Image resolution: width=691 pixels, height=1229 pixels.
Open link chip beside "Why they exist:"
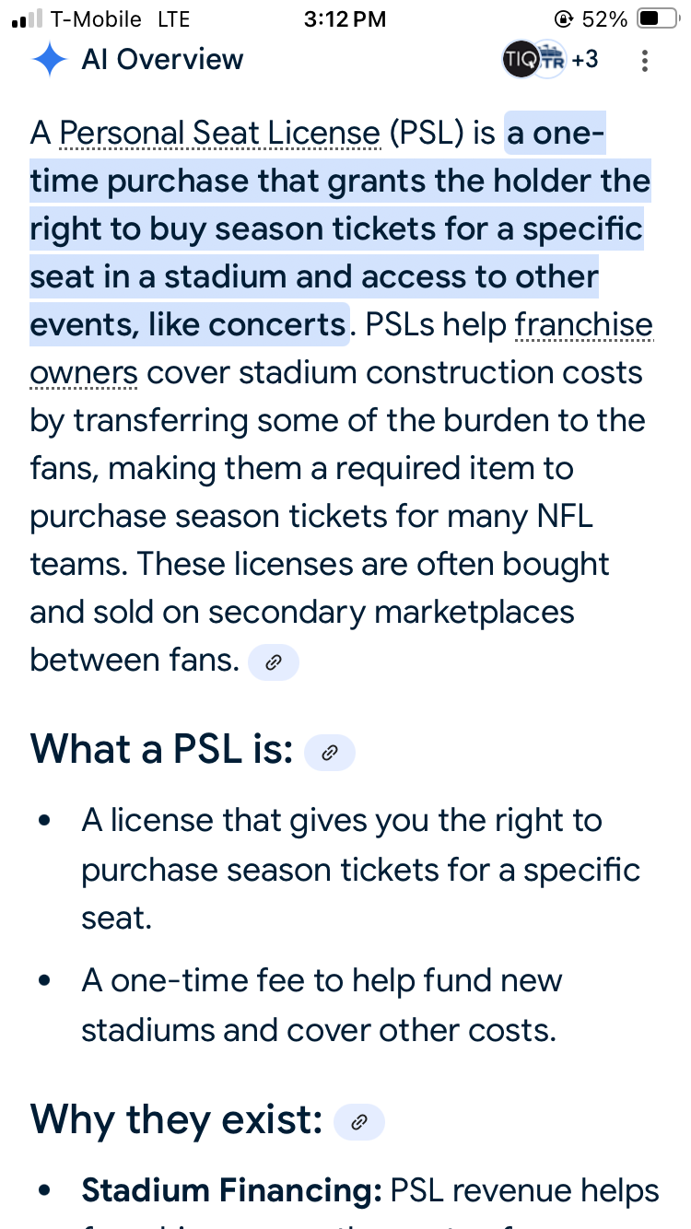(358, 1121)
